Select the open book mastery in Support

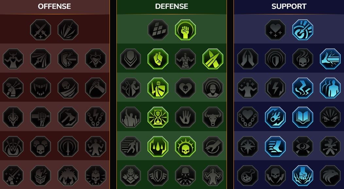(303, 117)
